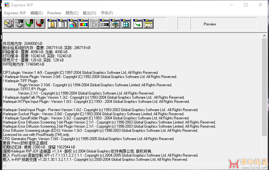The height and width of the screenshot is (170, 269).
Task: Open the Preview menu
Action: (54, 13)
